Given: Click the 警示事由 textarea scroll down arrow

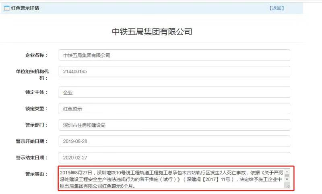Looking at the screenshot, I should coord(287,179).
